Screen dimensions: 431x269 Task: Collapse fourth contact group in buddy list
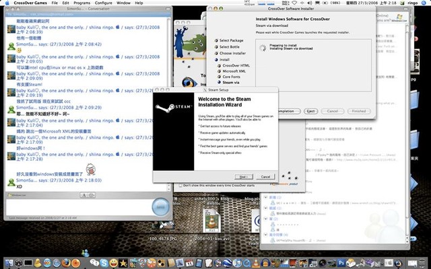click(265, 235)
